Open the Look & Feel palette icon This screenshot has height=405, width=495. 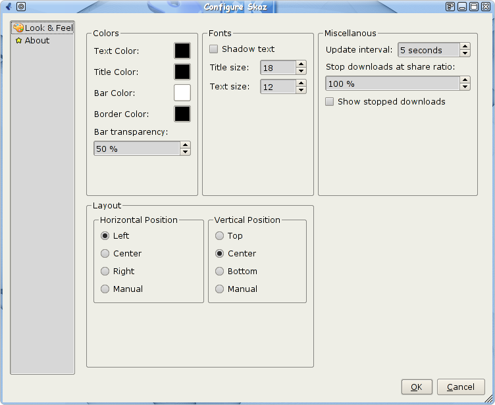(18, 28)
